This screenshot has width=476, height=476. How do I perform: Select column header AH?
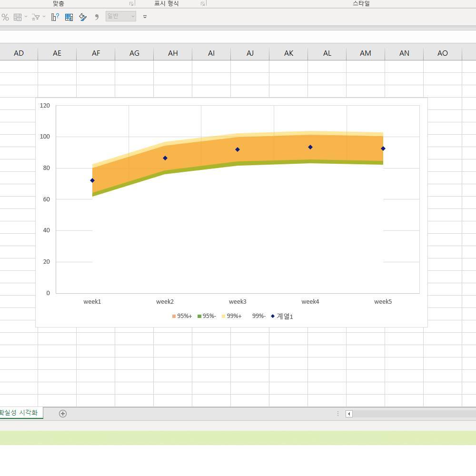tap(173, 53)
